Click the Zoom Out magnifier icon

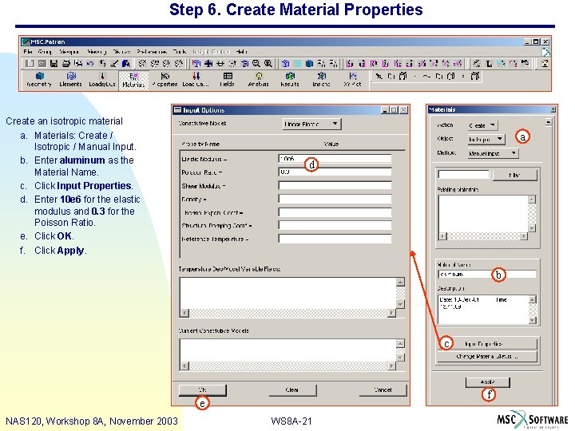coord(256,63)
